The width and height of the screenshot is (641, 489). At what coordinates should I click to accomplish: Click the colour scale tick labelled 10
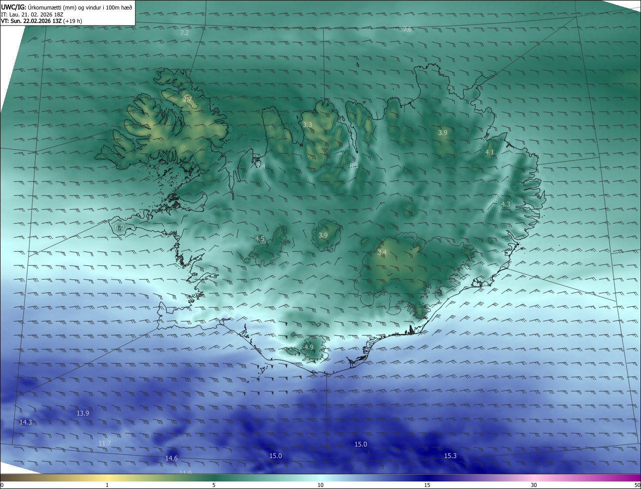coord(320,485)
